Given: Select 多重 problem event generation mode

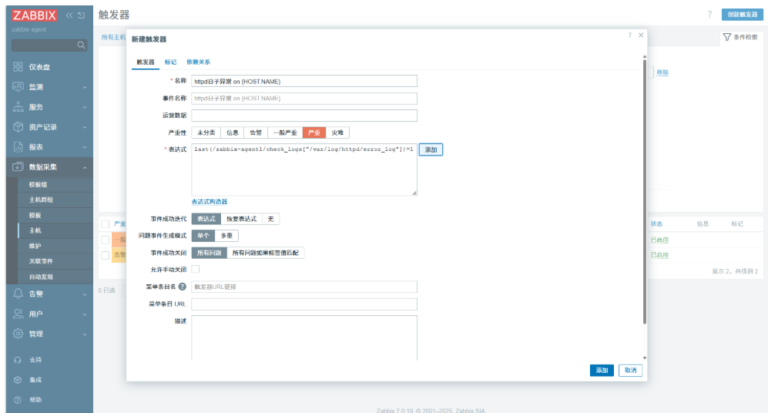Looking at the screenshot, I should (226, 236).
